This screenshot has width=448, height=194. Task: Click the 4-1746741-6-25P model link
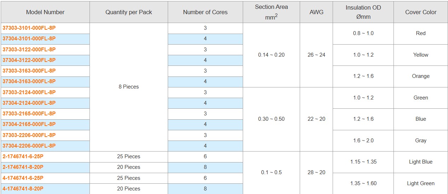tap(23, 178)
